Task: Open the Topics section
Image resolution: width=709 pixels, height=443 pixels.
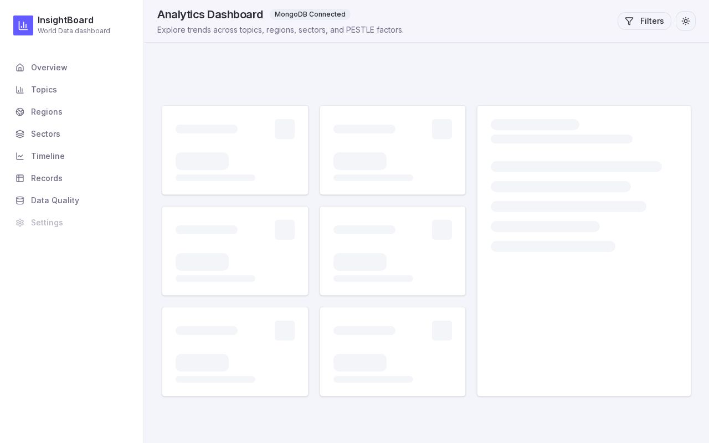Action: tap(72, 90)
